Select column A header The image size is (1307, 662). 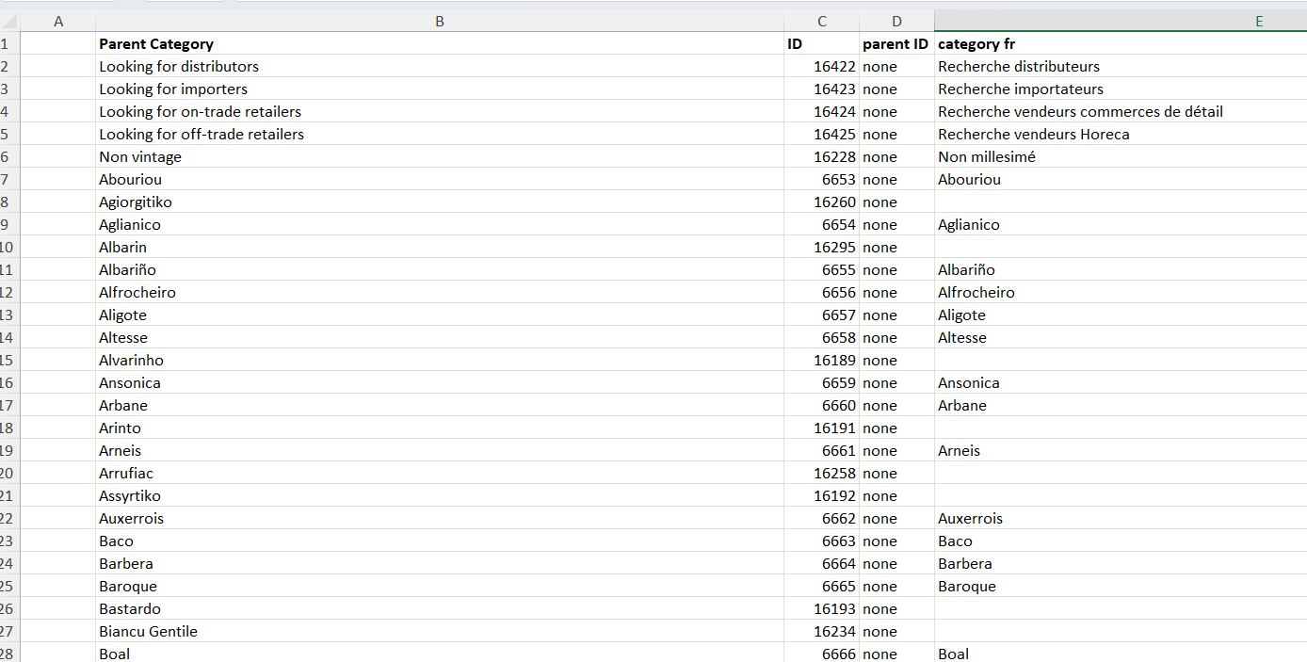tap(58, 21)
